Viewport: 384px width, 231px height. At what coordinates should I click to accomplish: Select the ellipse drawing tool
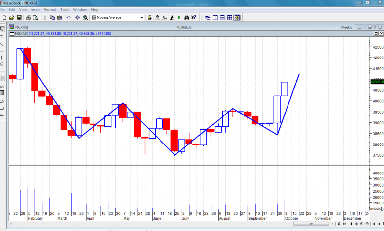2,100
